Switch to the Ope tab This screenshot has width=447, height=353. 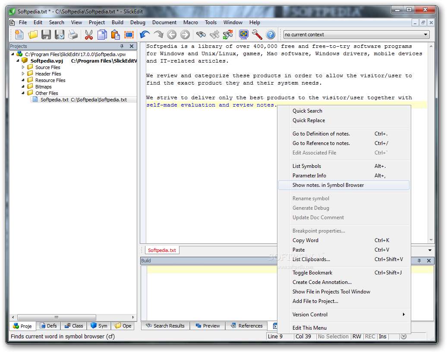click(x=123, y=326)
